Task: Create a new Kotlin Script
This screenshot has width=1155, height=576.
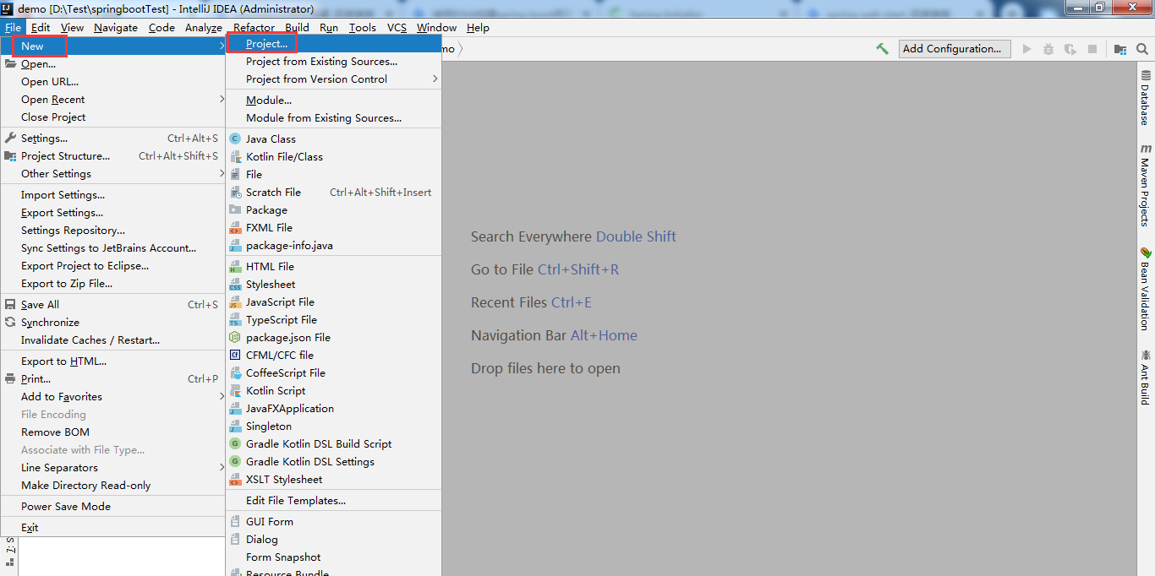Action: point(333,390)
